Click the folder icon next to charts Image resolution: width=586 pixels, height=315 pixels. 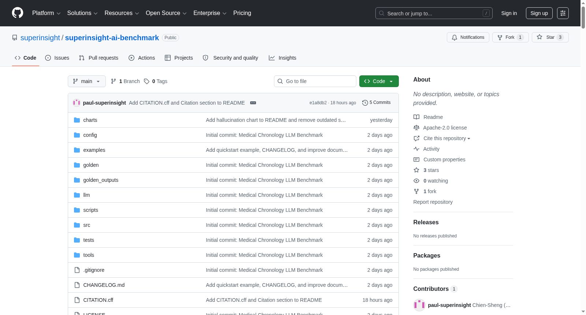pos(77,120)
